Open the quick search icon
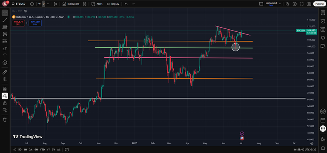Image resolution: width=327 pixels, height=153 pixels. (x=287, y=4)
